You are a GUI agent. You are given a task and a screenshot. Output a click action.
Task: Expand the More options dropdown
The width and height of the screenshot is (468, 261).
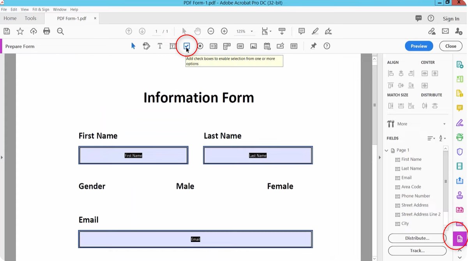[x=444, y=124]
